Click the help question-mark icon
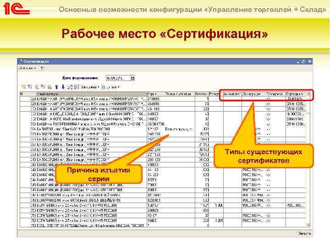 coord(42,68)
